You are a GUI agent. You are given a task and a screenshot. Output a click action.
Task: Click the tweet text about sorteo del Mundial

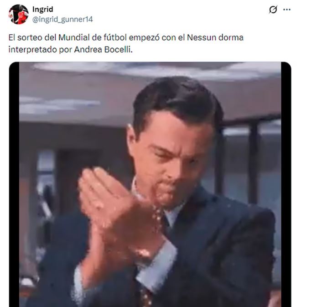(126, 43)
